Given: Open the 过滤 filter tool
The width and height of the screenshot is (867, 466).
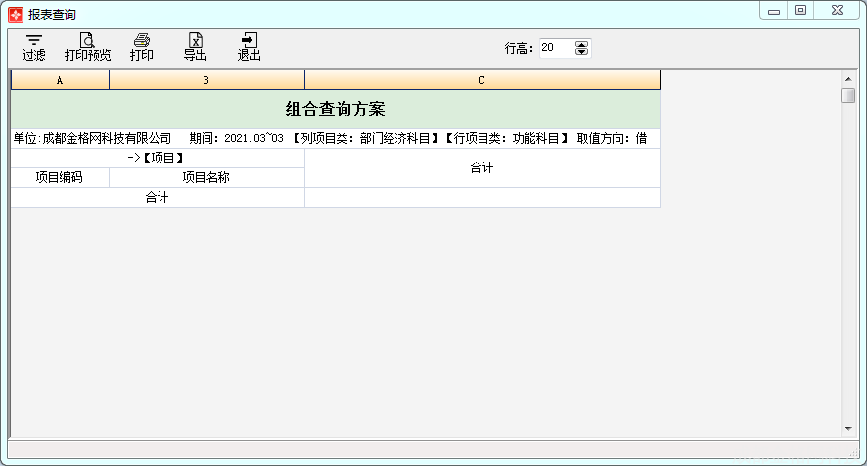Looking at the screenshot, I should [33, 48].
